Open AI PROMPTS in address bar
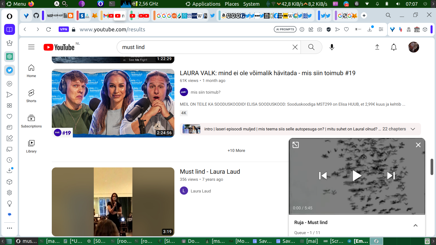The width and height of the screenshot is (436, 245). click(285, 29)
